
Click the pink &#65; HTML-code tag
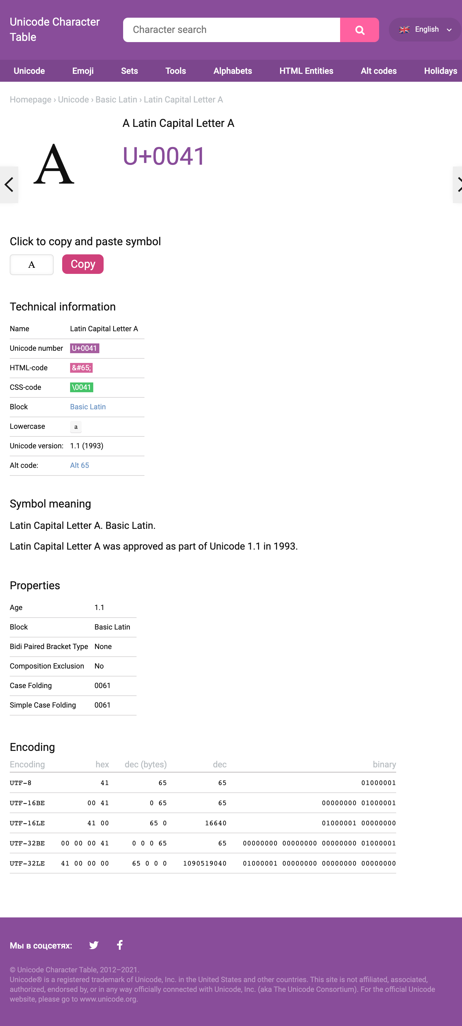point(81,368)
